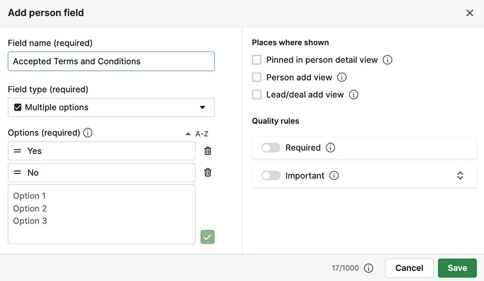Show info for Pinned in person detail view
The image size is (484, 281).
coord(387,60)
